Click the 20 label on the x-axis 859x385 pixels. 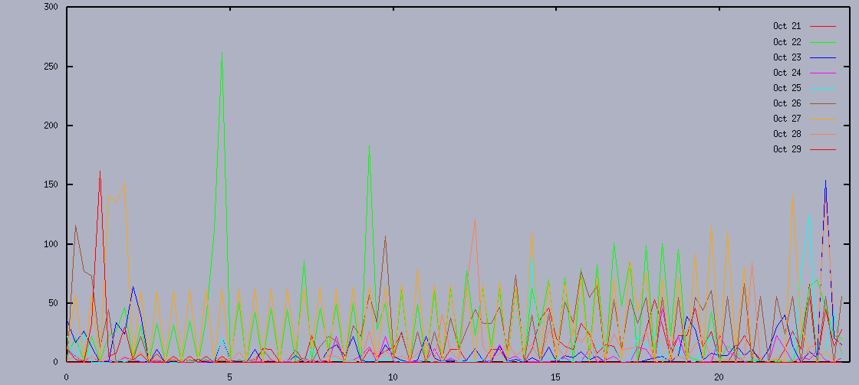tap(719, 377)
